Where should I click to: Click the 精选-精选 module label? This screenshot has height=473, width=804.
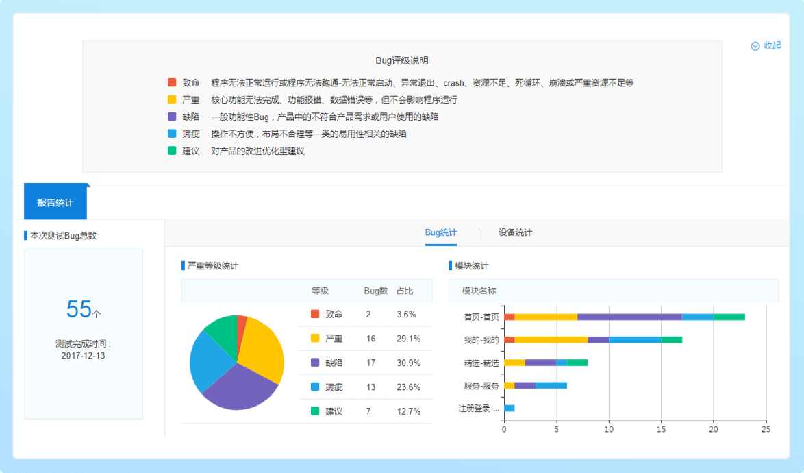481,363
